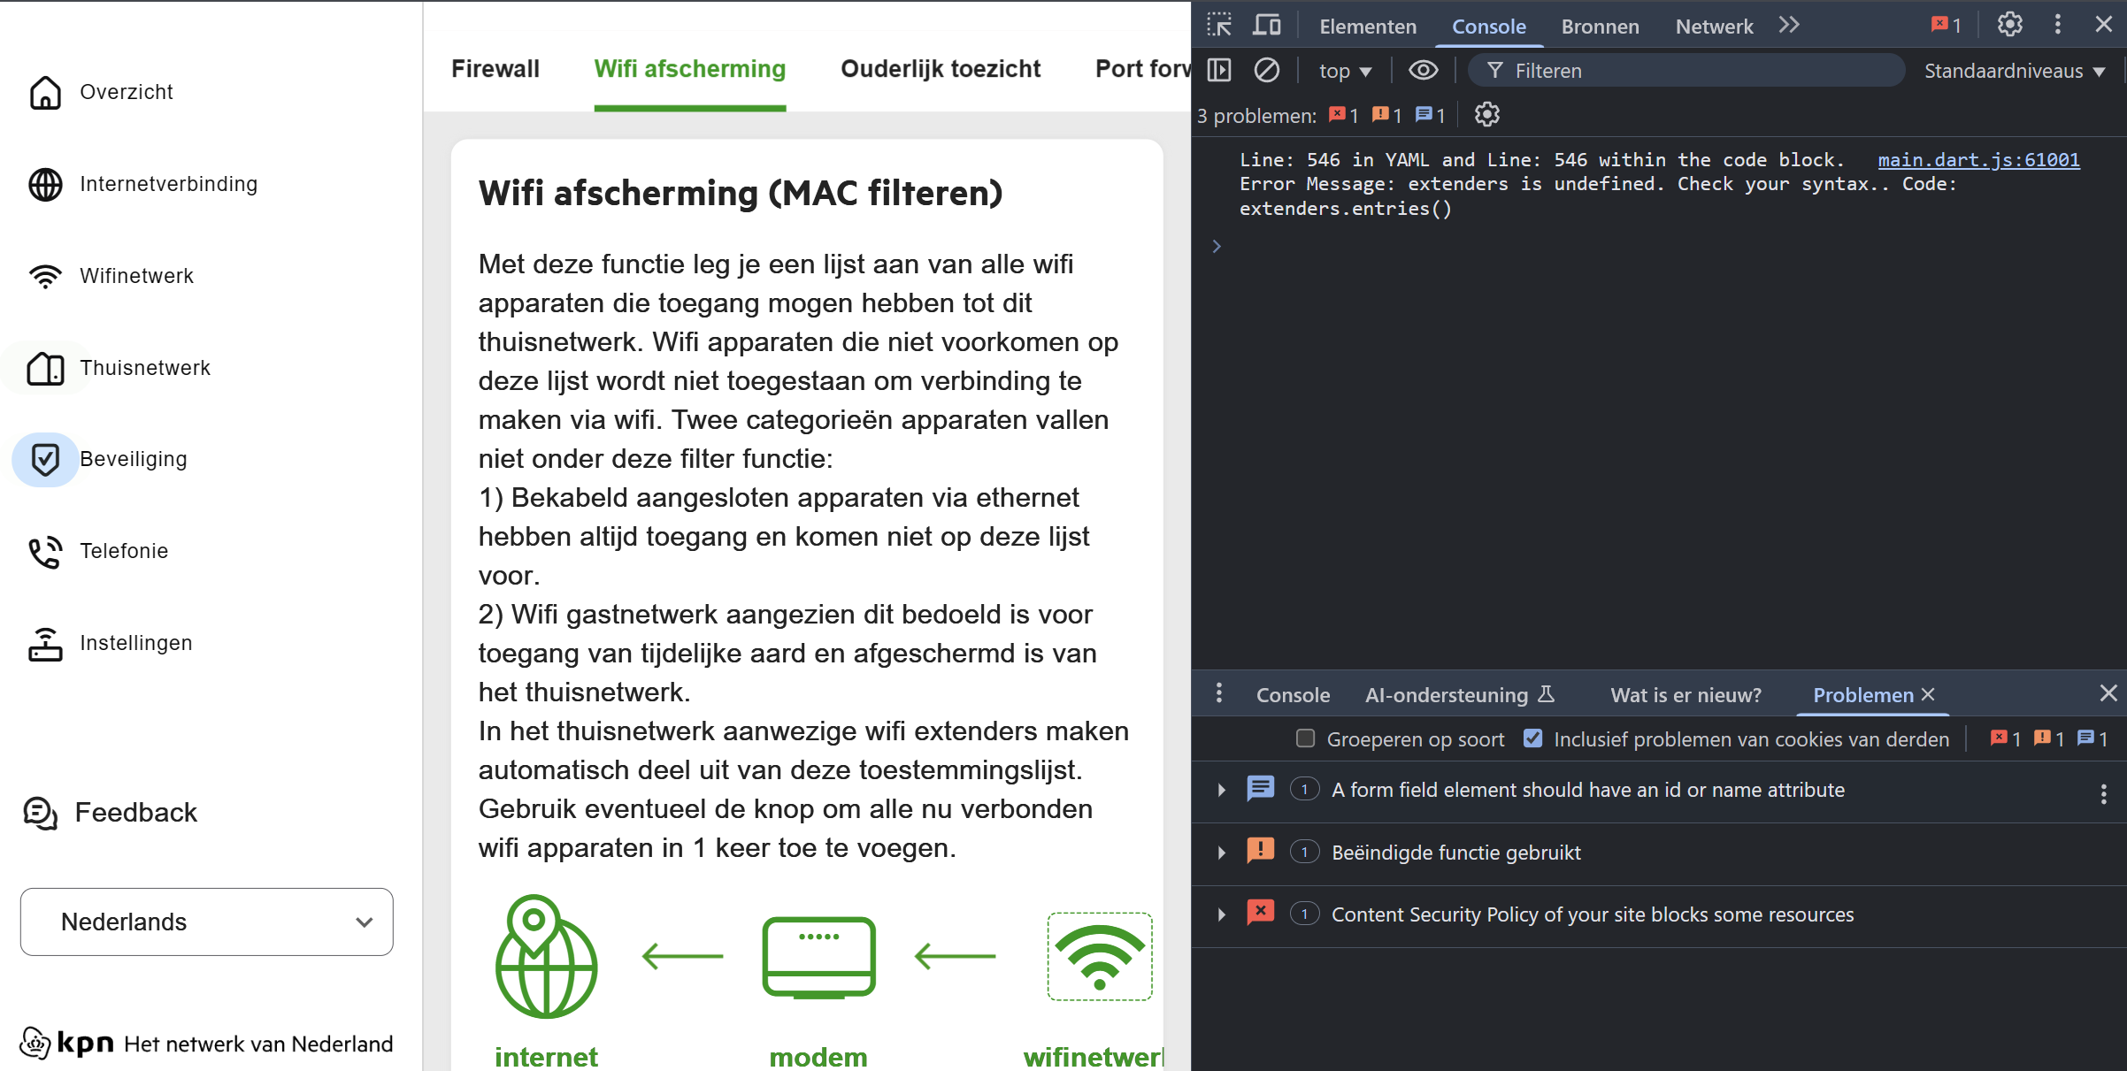Open the Telefonie phone icon
Screen dimensions: 2127x1071
[x=45, y=551]
